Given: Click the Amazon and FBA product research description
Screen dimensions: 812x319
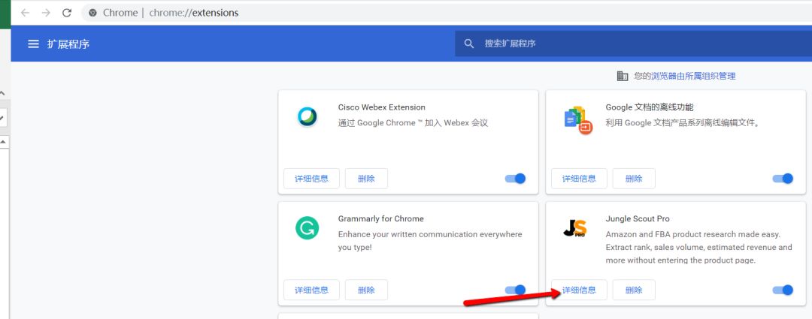Looking at the screenshot, I should click(699, 247).
